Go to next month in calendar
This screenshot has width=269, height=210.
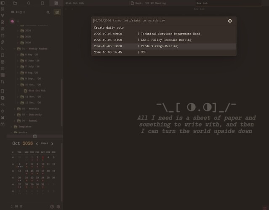tap(52, 144)
